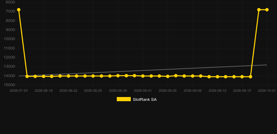This screenshot has height=134, width=277.
Task: Click the x-axis label 2026-08-22
Action: click(x=68, y=91)
